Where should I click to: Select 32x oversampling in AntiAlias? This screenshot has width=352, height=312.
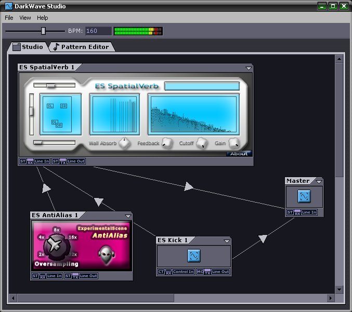[73, 254]
